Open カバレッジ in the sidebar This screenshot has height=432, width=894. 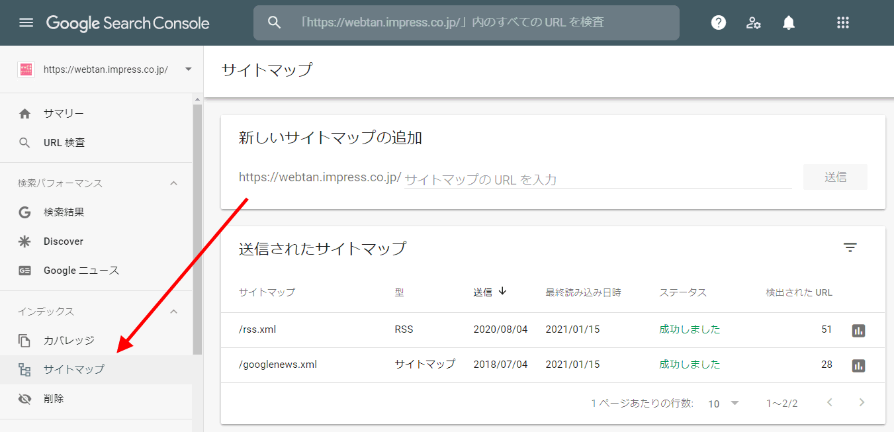point(96,341)
